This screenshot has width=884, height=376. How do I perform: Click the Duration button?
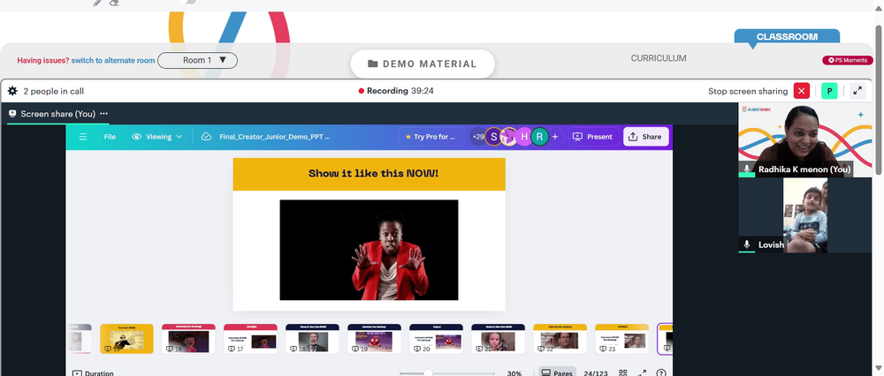click(93, 372)
